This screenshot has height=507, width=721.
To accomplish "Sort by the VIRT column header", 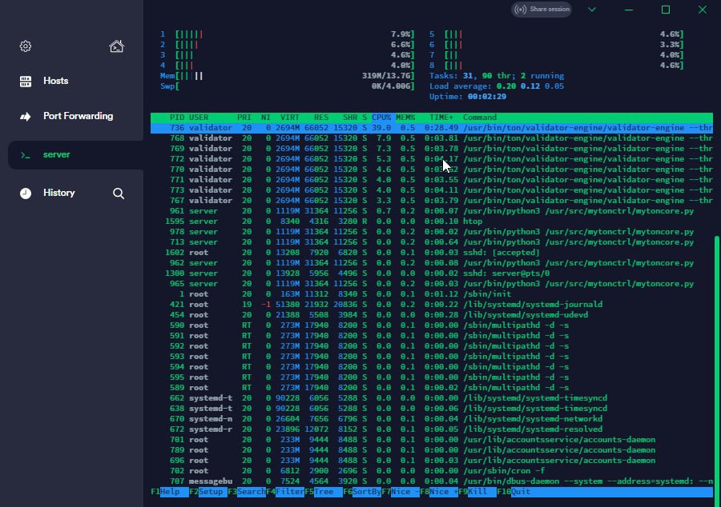I will (290, 118).
